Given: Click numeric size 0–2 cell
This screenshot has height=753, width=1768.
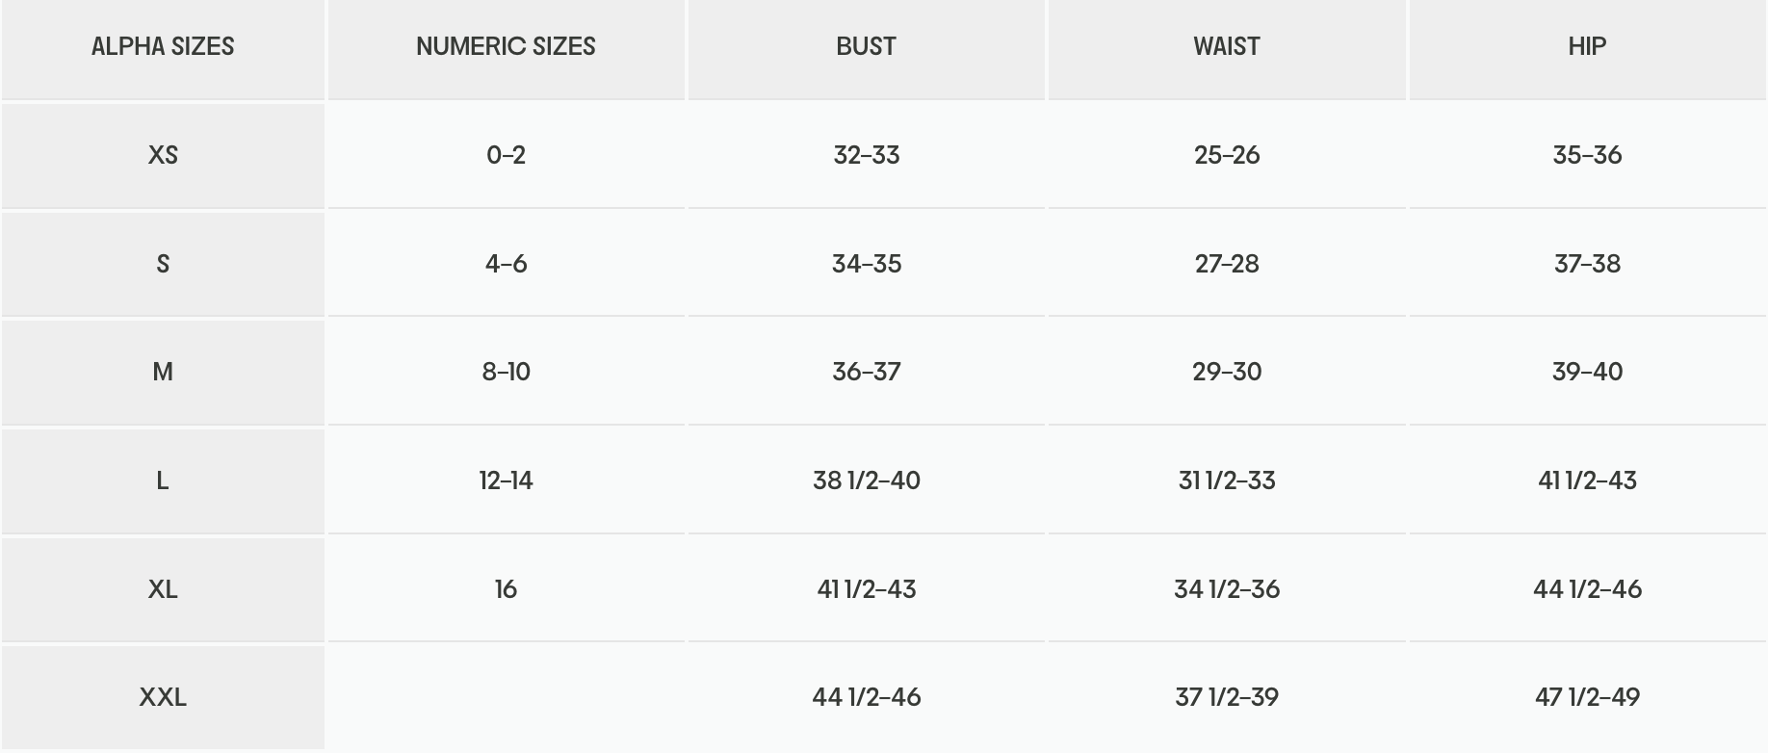Looking at the screenshot, I should point(506,155).
